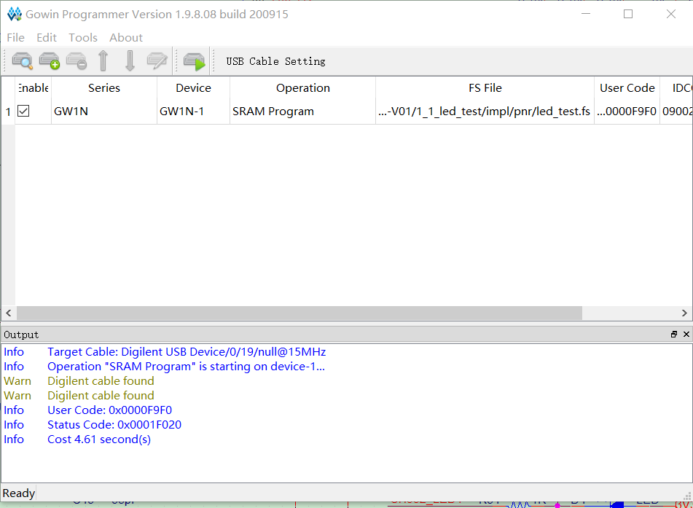Click the Add Device icon
This screenshot has height=508, width=693.
tap(50, 61)
